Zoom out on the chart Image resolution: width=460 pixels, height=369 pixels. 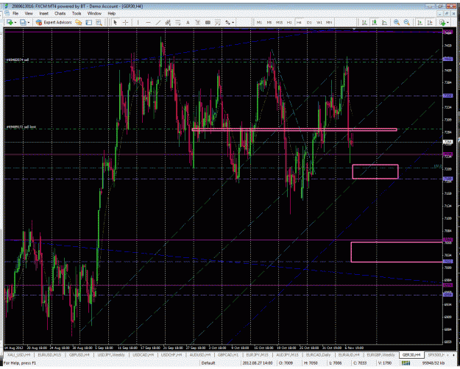click(406, 22)
